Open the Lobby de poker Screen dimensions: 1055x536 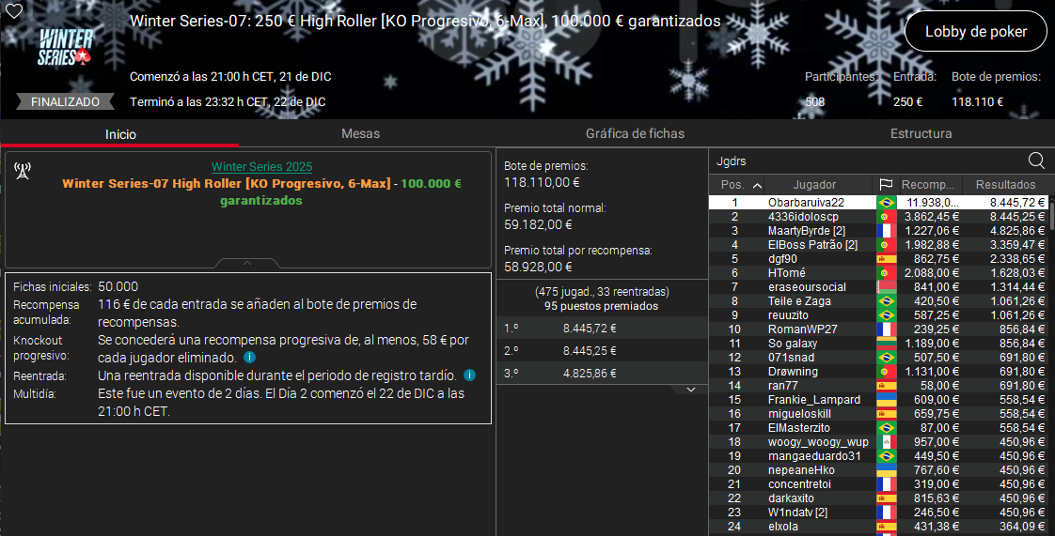[975, 32]
